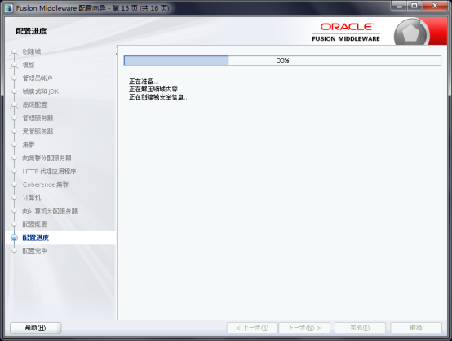Click the wizard application icon in title bar
The height and width of the screenshot is (341, 452).
point(9,8)
